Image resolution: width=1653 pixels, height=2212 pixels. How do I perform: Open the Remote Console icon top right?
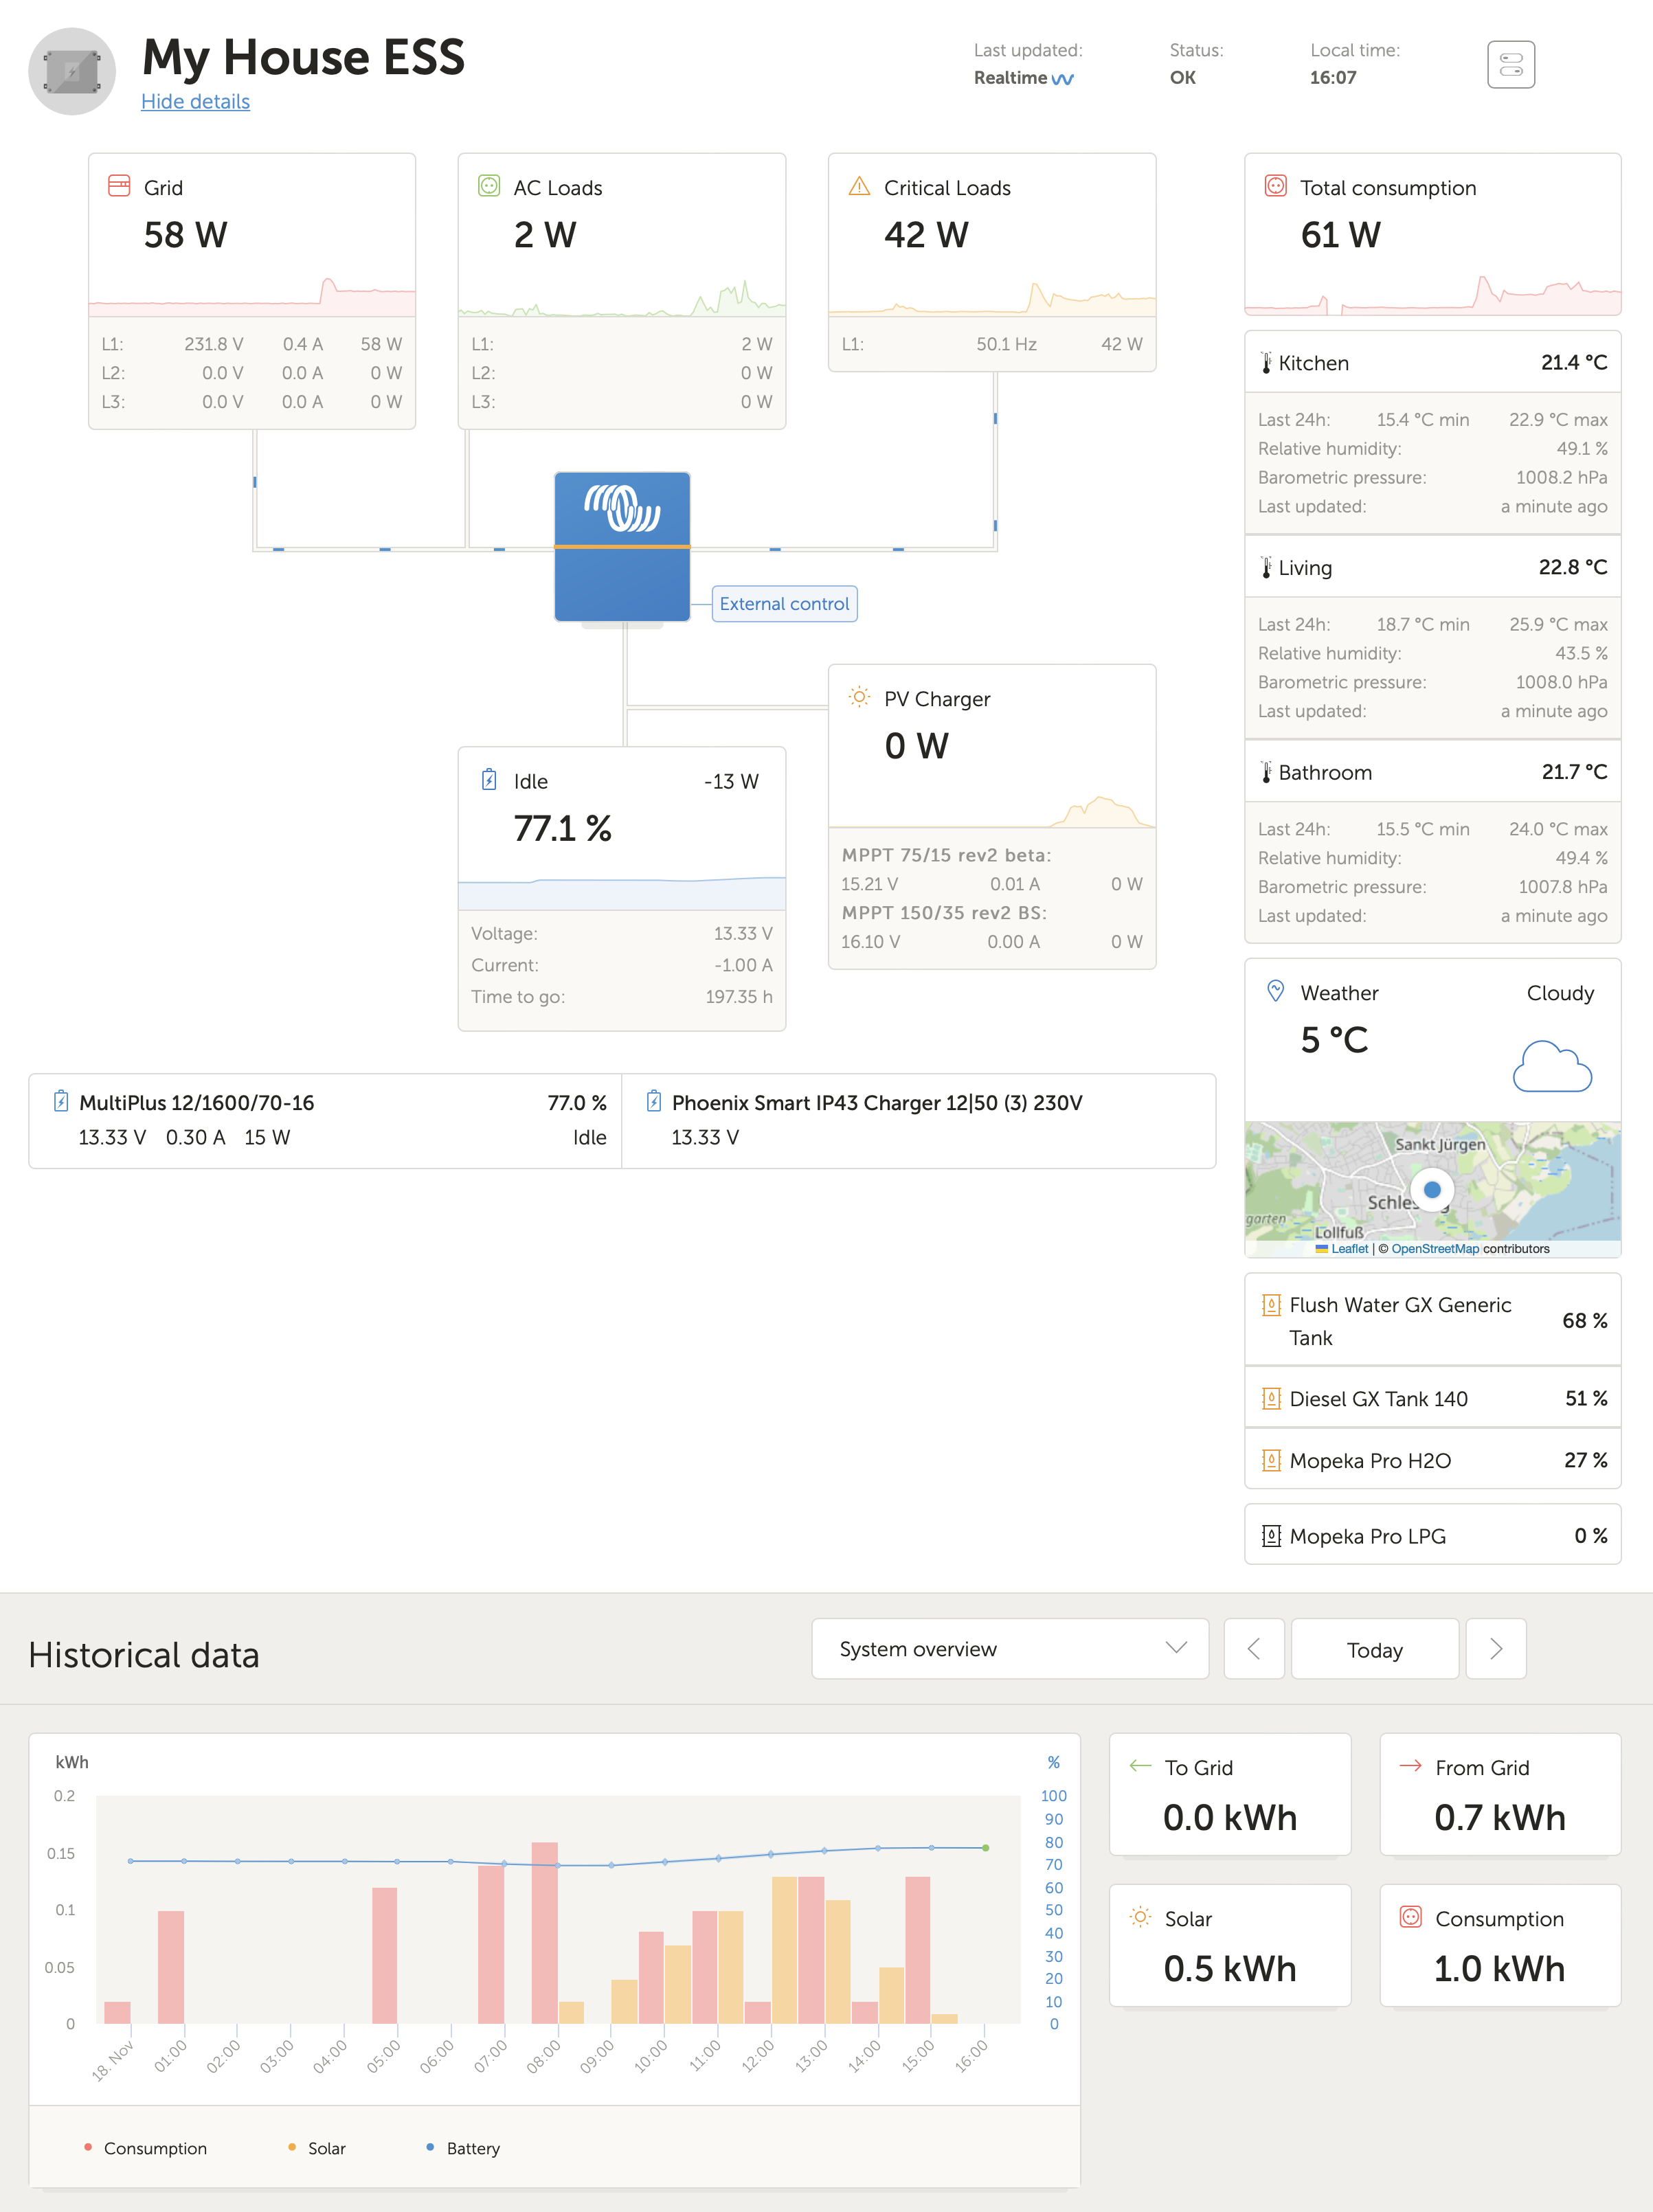(x=1511, y=64)
